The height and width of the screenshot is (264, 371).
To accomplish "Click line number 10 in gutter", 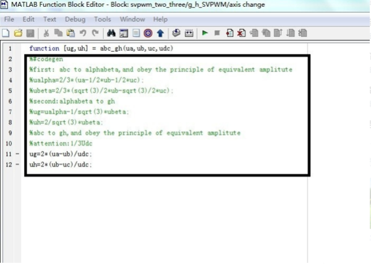I will (x=9, y=144).
